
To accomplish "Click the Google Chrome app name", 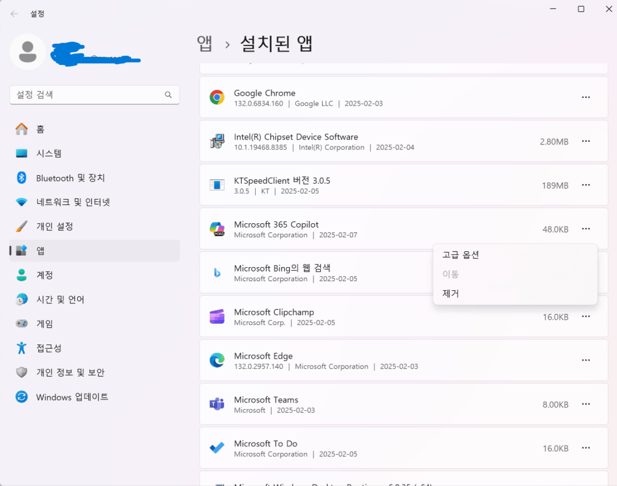I will [264, 94].
